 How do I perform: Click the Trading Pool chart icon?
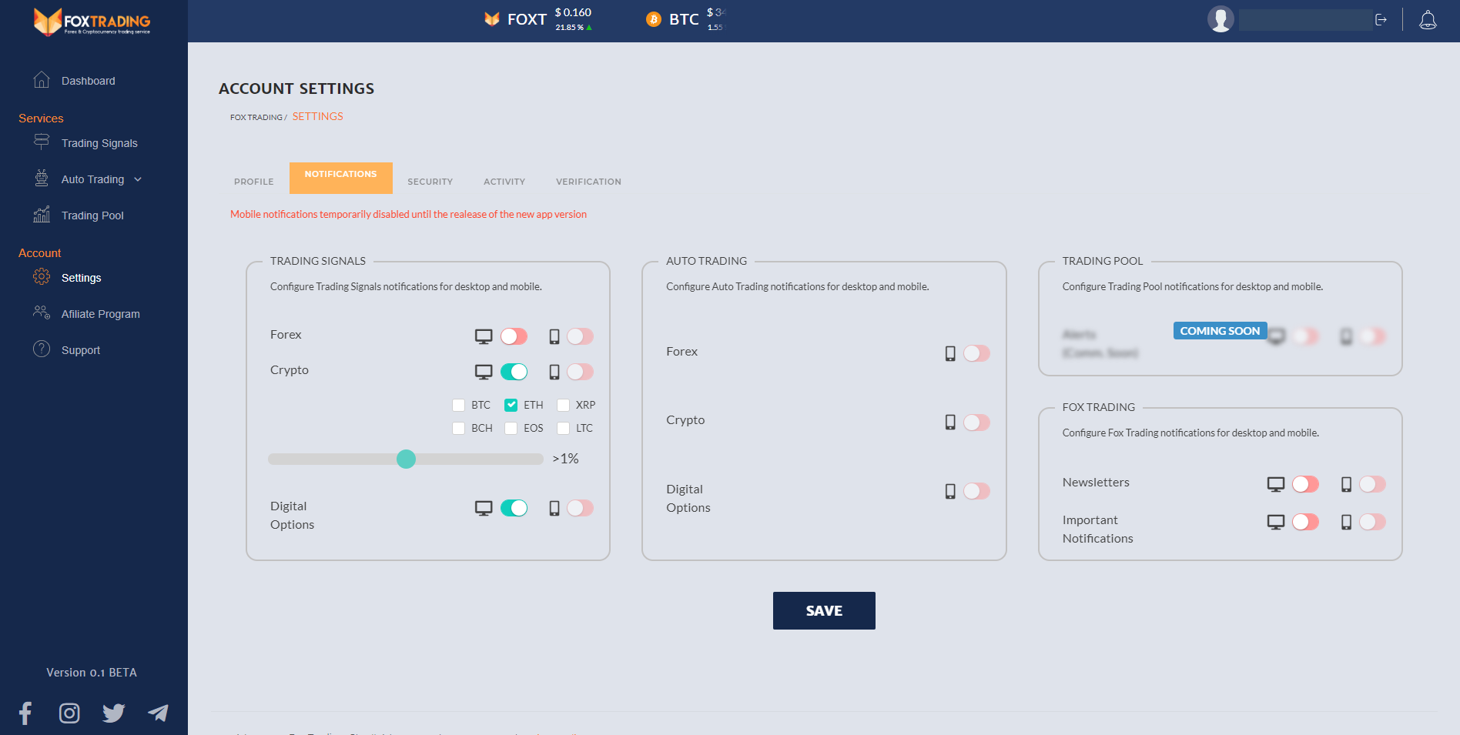(42, 215)
